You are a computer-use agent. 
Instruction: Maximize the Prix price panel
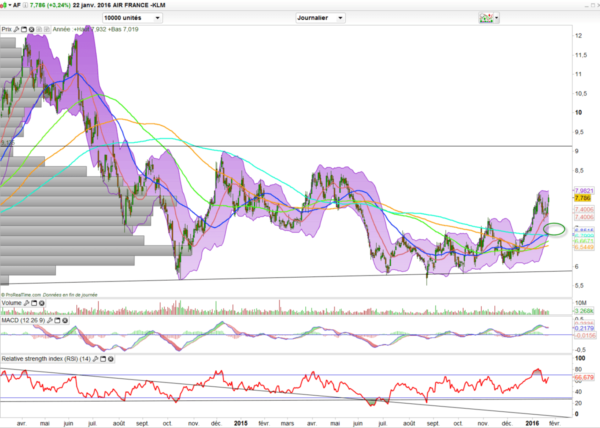coord(24,29)
